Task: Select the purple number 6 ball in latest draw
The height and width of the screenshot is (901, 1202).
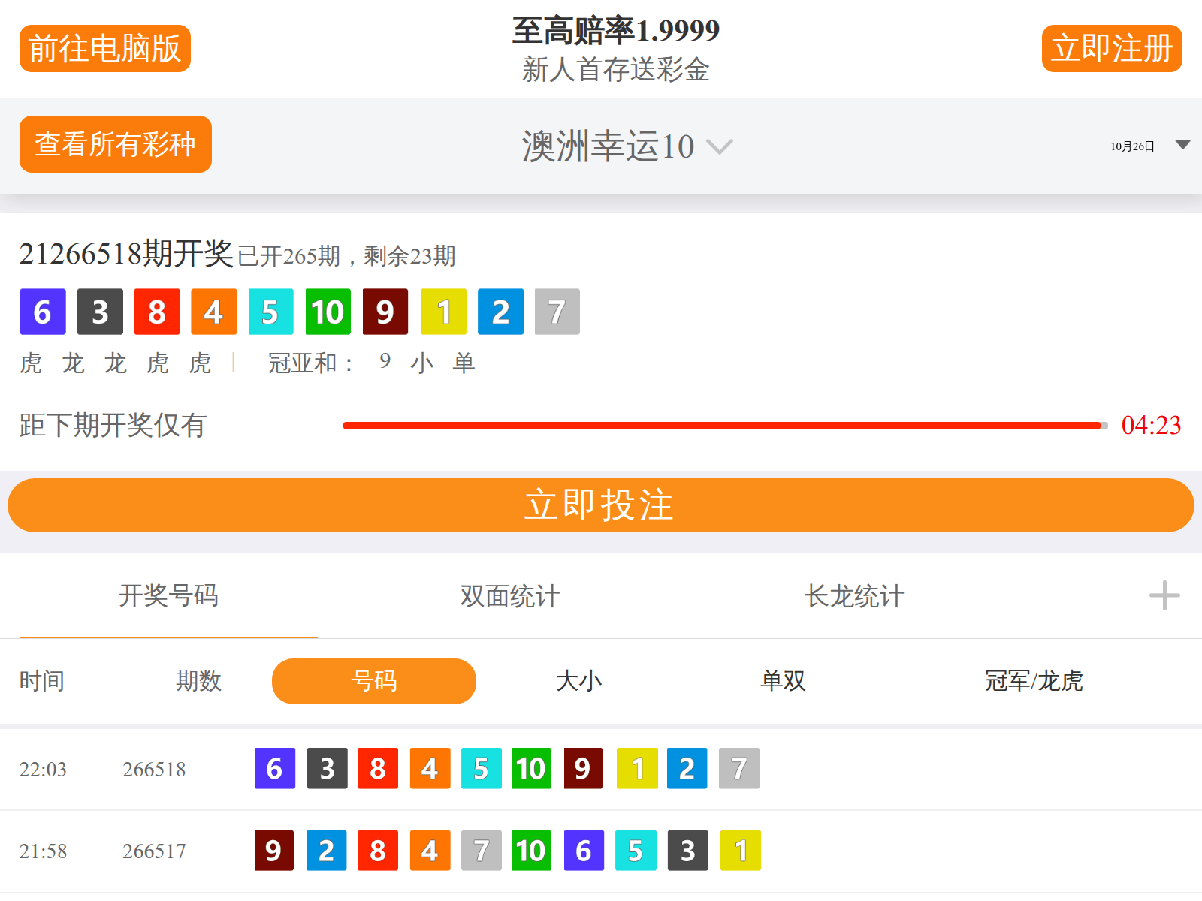Action: click(x=42, y=312)
